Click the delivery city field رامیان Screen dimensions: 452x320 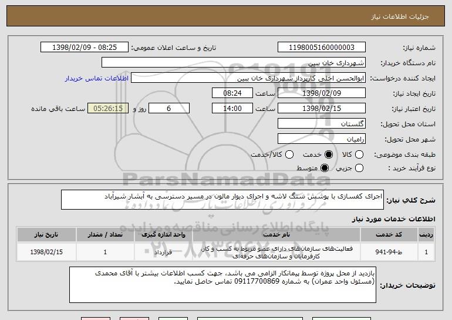click(322, 139)
